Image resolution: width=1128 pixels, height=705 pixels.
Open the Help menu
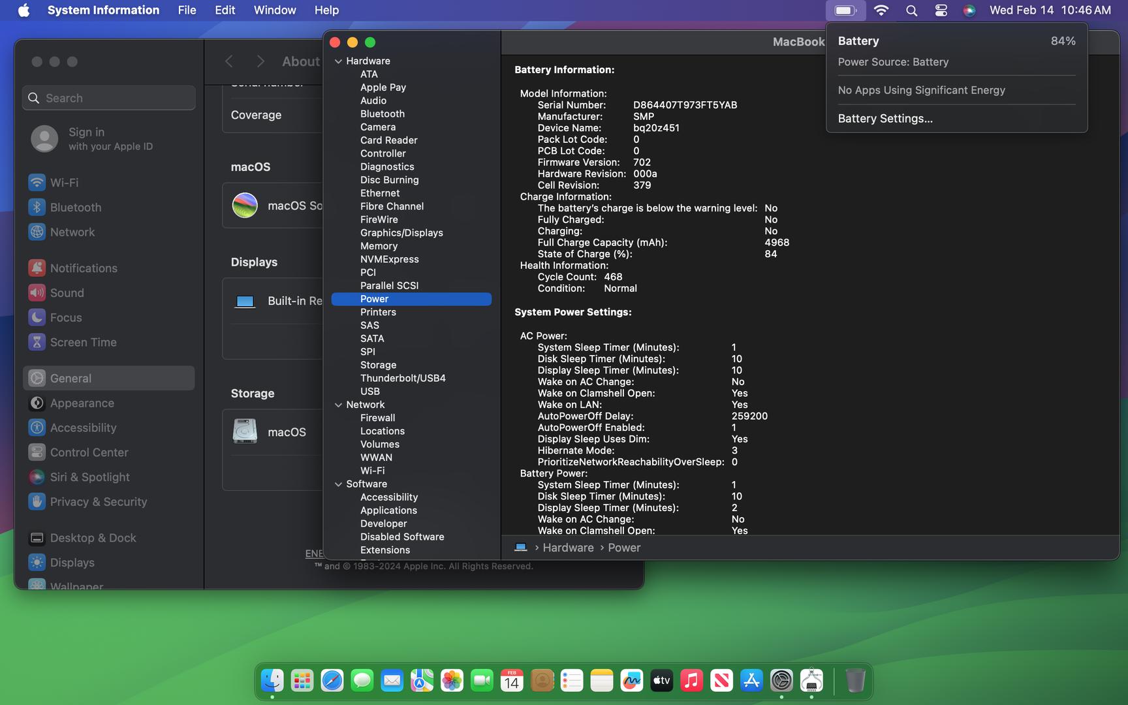tap(326, 10)
